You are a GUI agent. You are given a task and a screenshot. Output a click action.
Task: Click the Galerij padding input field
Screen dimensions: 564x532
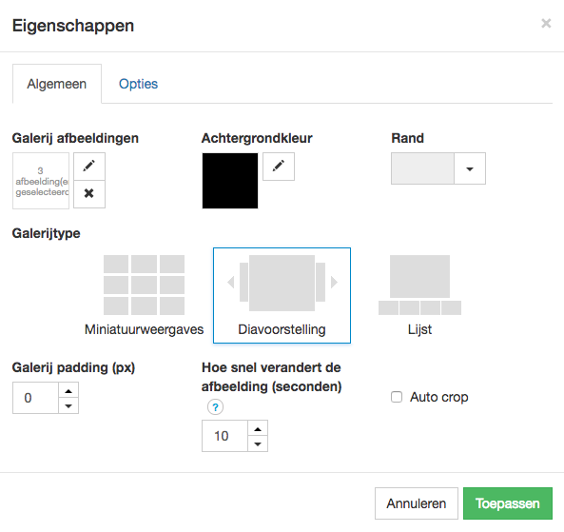click(x=35, y=398)
